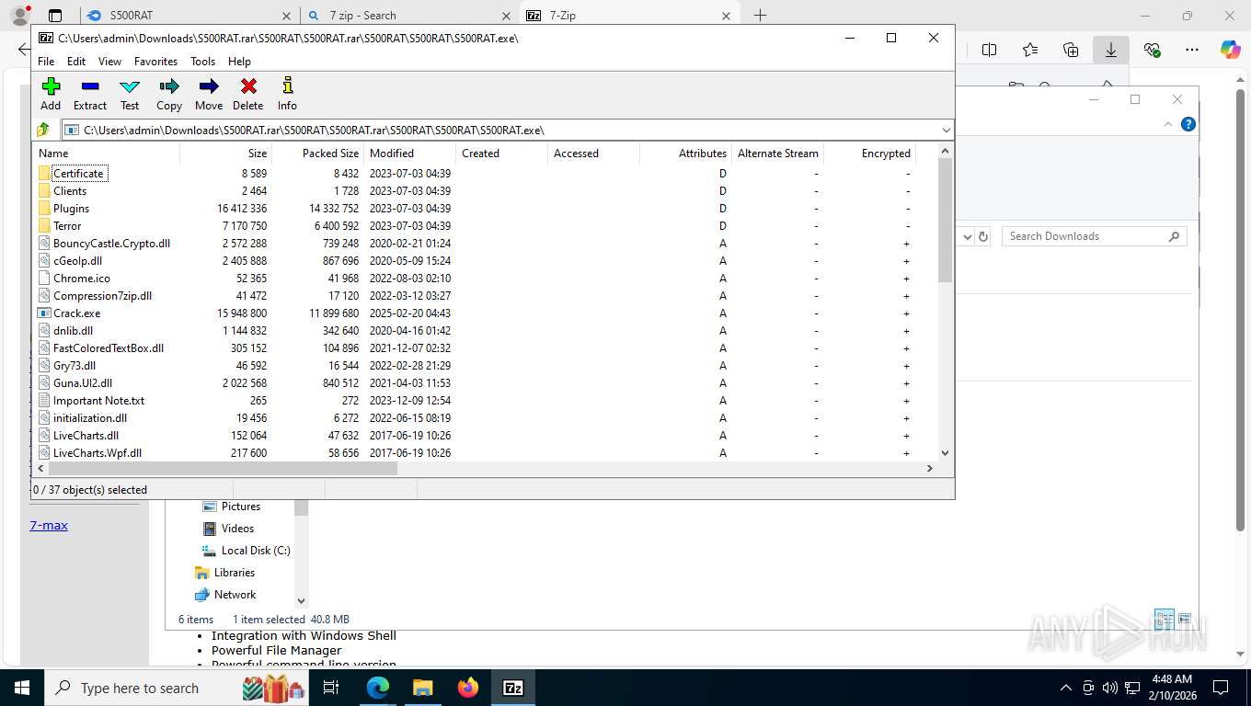Show hidden system tray icons

click(x=1066, y=688)
